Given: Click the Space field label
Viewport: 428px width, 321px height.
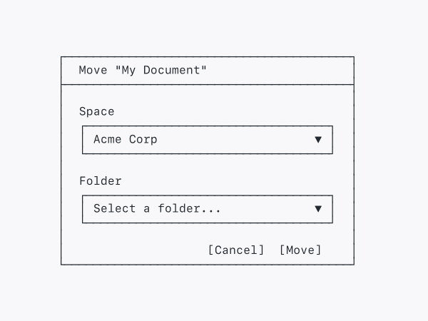Looking at the screenshot, I should click(96, 111).
